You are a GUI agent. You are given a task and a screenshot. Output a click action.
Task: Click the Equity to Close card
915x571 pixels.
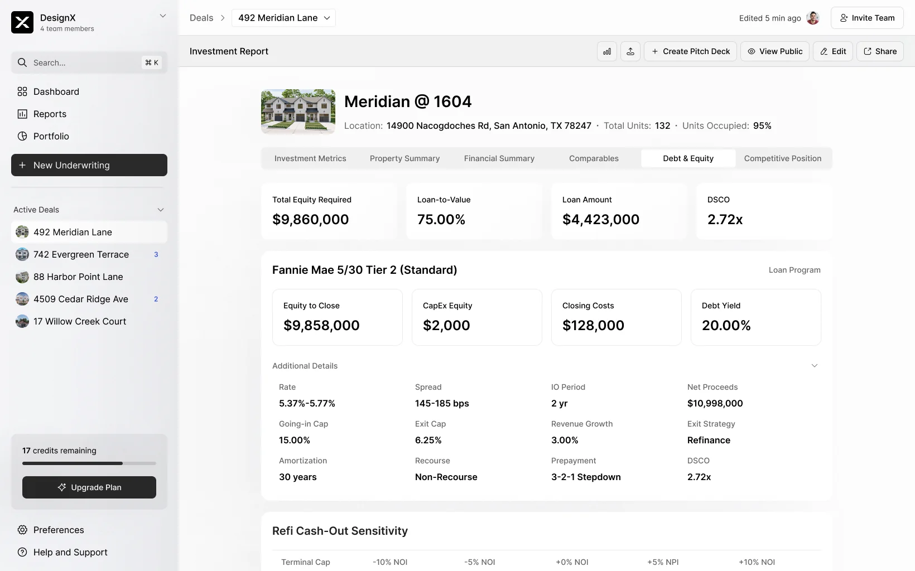pyautogui.click(x=338, y=317)
